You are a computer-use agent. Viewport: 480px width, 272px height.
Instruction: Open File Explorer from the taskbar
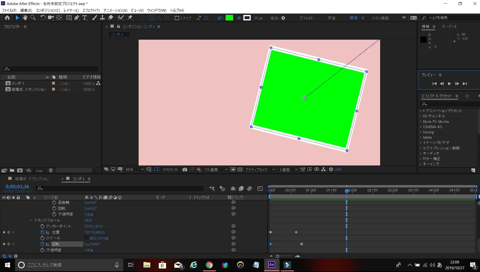[x=147, y=265]
